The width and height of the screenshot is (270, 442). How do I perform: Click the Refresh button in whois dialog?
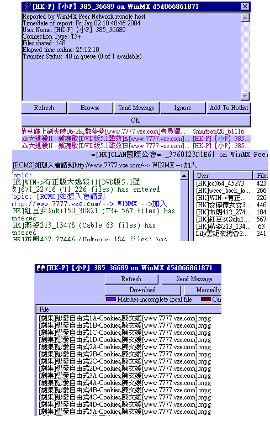click(x=44, y=108)
